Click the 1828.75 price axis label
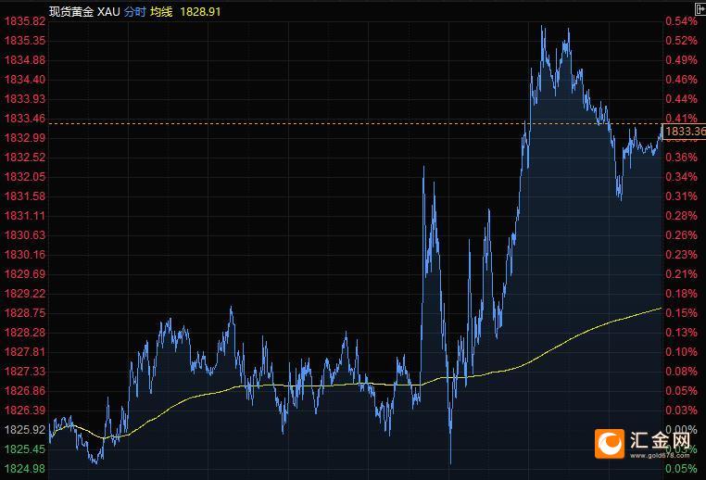Viewport: 706px width, 480px height. coord(25,313)
